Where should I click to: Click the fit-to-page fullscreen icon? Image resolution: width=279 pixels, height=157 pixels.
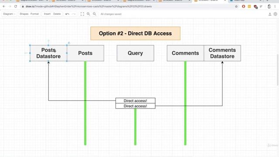coord(82,14)
